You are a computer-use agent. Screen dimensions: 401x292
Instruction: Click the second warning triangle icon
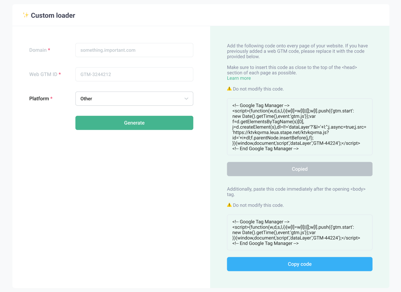tap(229, 205)
